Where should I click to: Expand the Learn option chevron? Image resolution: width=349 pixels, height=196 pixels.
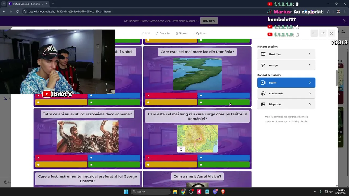click(x=310, y=82)
